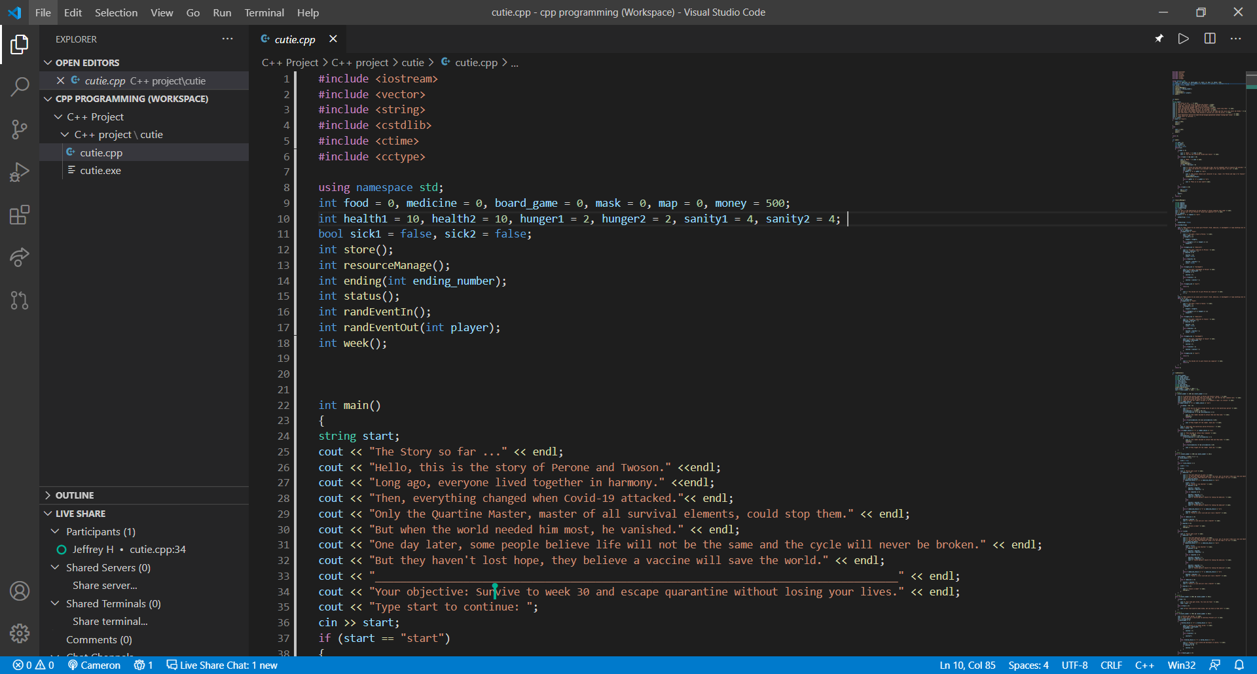Open the Live Share view icon
Viewport: 1257px width, 674px height.
(x=20, y=257)
